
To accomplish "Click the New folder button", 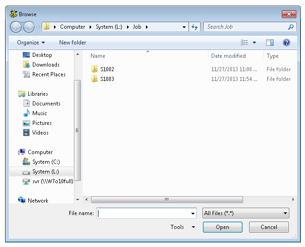I will click(73, 43).
